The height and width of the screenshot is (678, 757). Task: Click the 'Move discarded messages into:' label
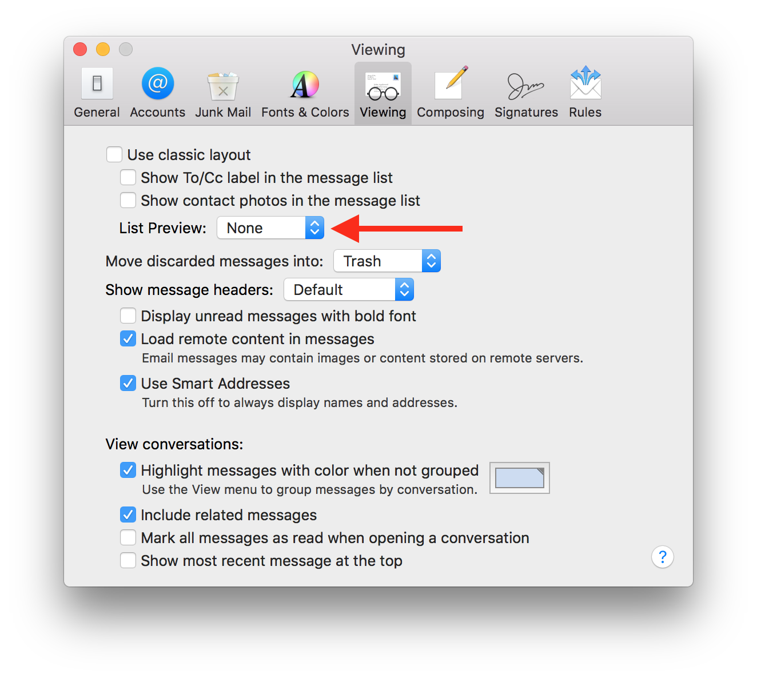214,261
